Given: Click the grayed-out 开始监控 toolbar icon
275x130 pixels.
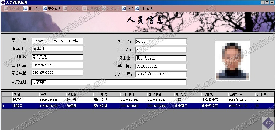Looking at the screenshot, I should click(6, 9).
